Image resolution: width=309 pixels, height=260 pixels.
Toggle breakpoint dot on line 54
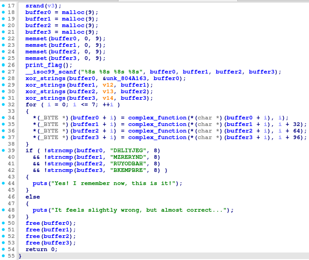pos(3,249)
